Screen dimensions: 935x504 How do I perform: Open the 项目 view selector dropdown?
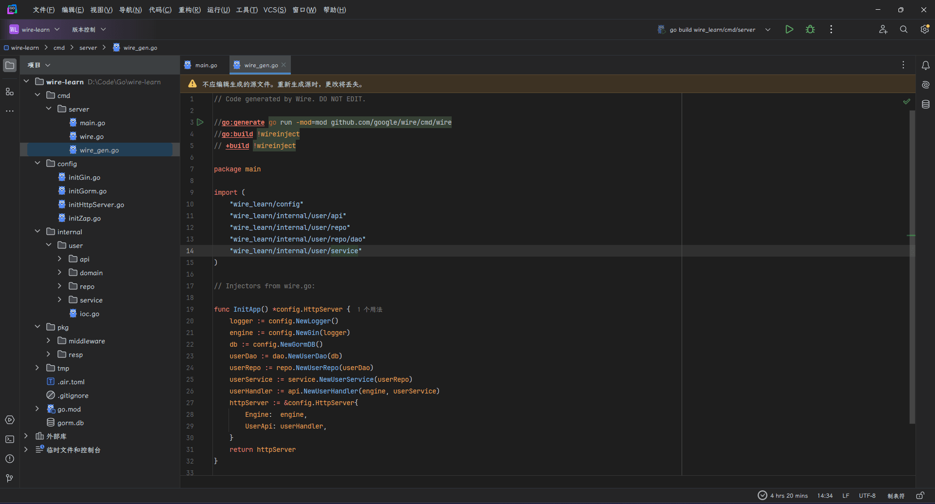[39, 65]
